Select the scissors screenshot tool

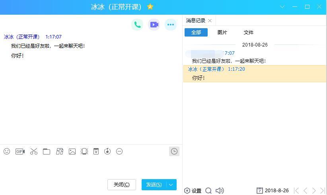point(34,151)
